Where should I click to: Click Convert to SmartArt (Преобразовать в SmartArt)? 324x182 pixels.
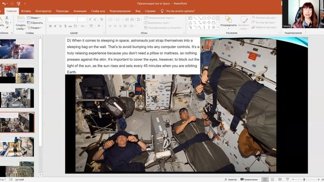click(x=163, y=28)
